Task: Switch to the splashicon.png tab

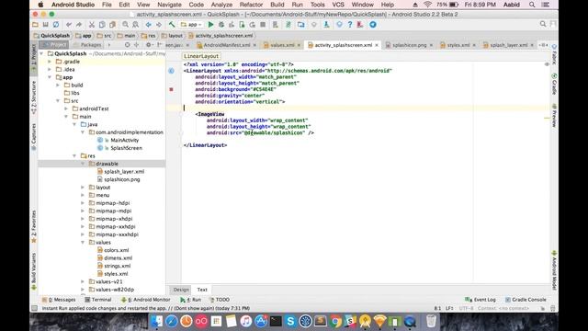Action: point(409,45)
